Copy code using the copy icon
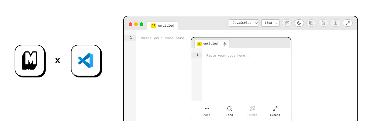The image size is (365, 121). (x=311, y=23)
